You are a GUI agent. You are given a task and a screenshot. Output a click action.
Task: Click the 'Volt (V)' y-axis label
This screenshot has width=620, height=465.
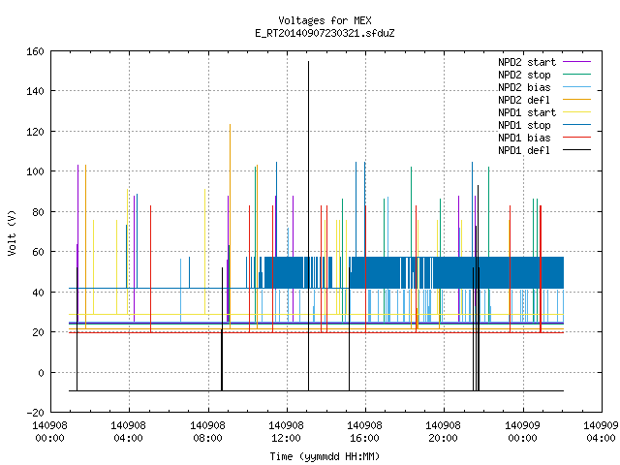(x=12, y=232)
